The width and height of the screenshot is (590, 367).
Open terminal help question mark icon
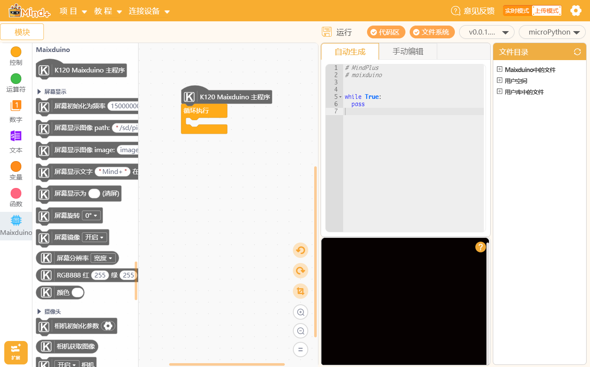click(480, 247)
